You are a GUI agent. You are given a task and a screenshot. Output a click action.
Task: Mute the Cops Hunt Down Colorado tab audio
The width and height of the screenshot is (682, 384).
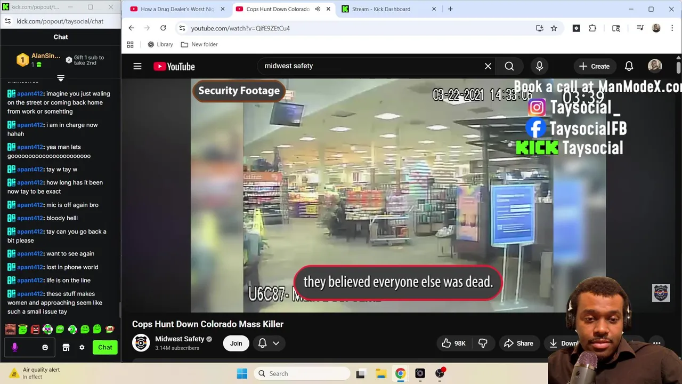[x=318, y=9]
